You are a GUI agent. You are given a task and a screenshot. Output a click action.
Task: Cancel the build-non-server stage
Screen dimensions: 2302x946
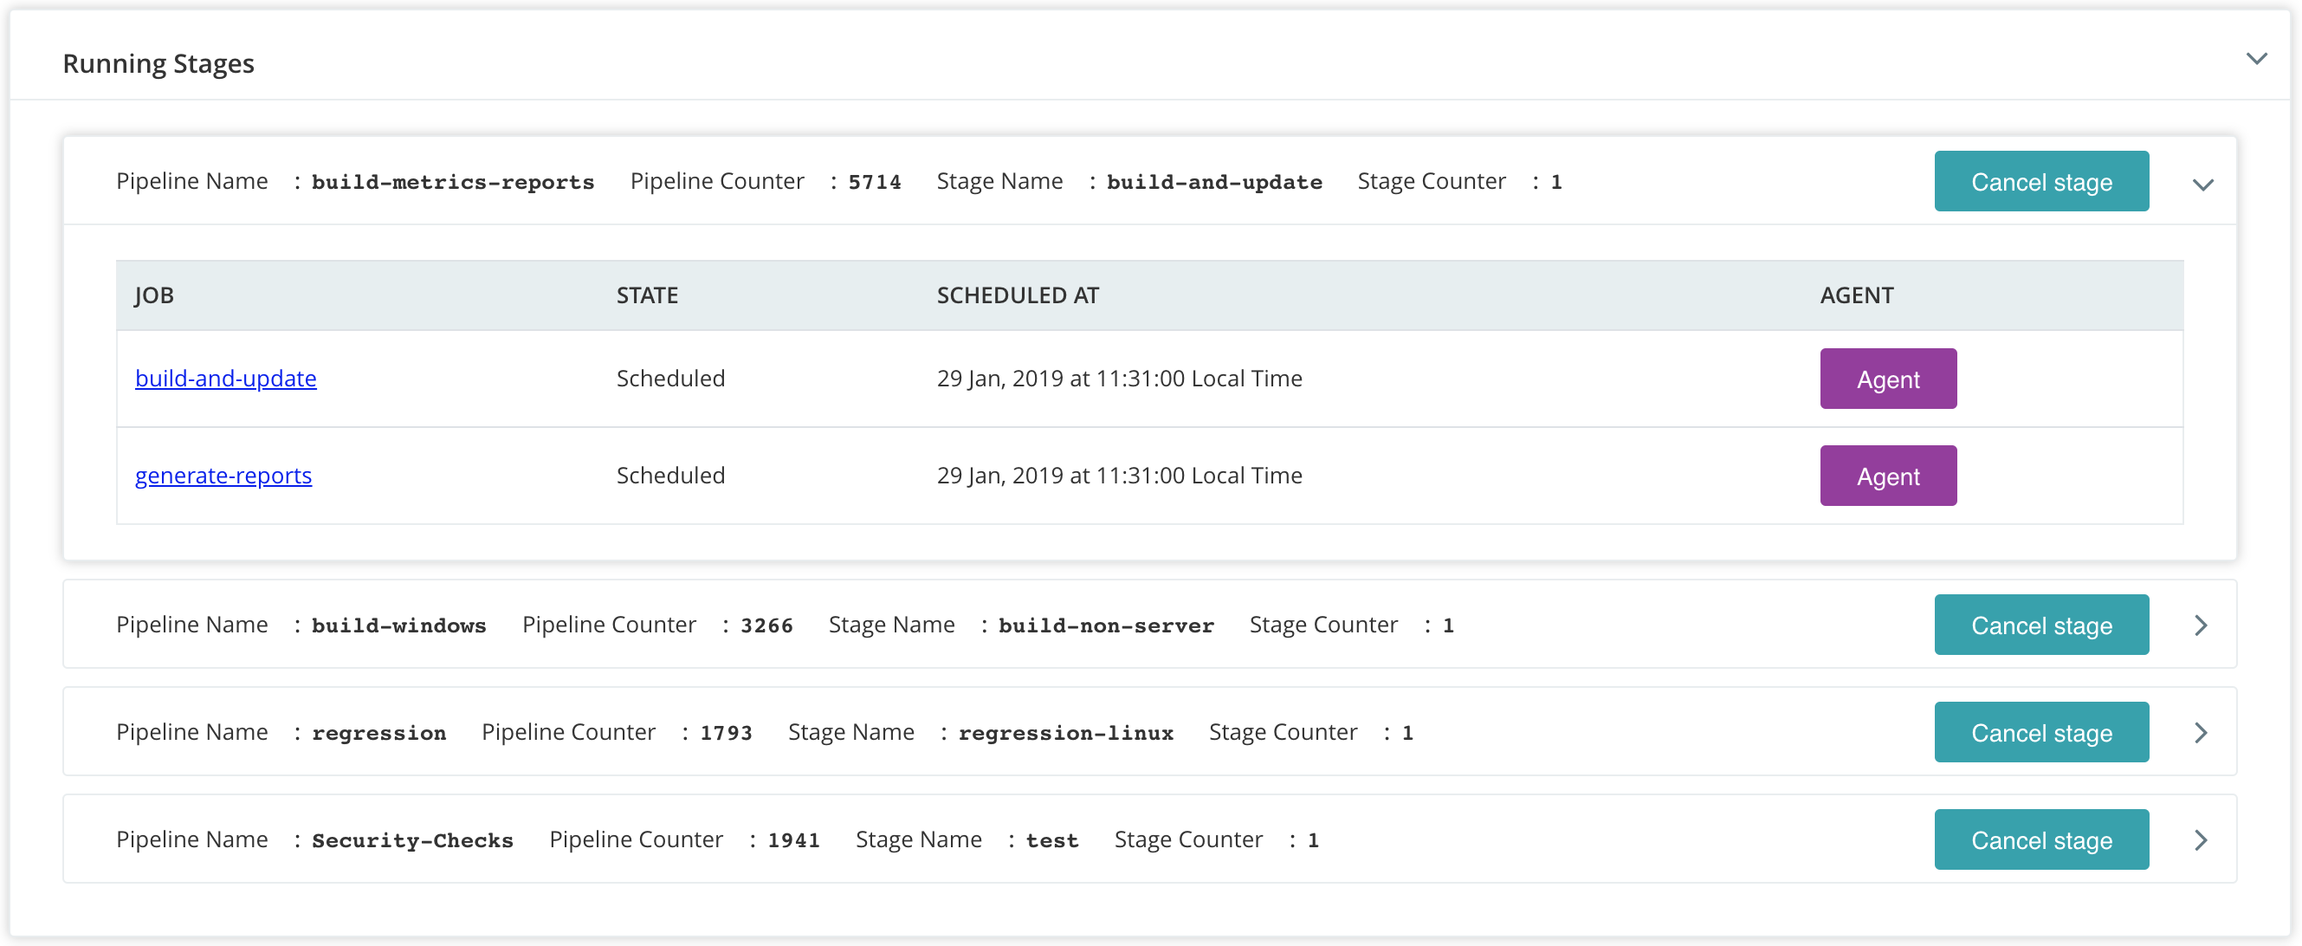[2041, 625]
